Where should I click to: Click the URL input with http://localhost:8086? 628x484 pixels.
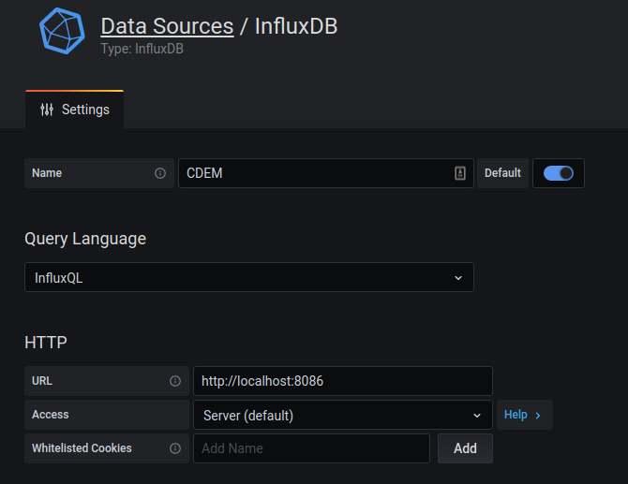[x=343, y=381]
